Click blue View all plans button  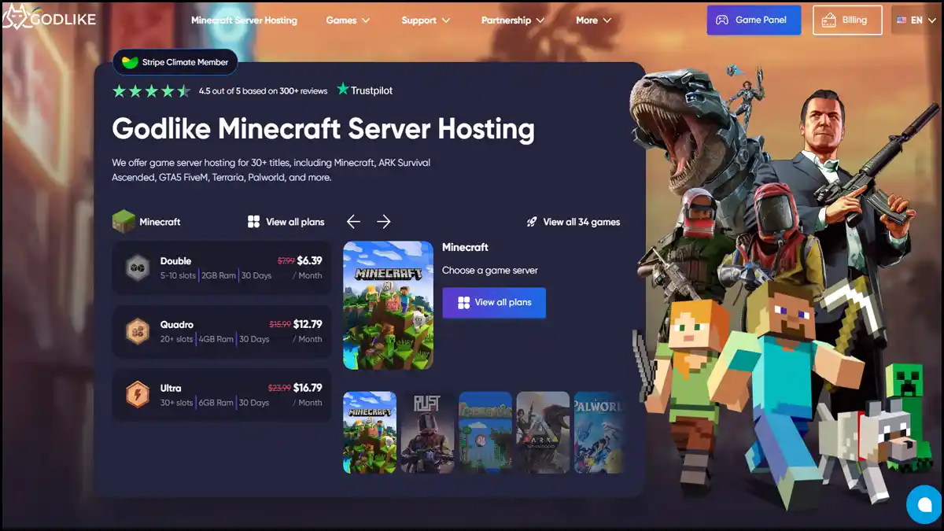click(x=494, y=302)
